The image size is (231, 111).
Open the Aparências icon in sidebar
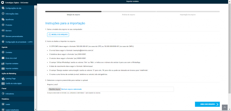pos(3,19)
